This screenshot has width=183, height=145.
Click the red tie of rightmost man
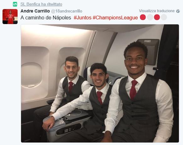click(133, 89)
